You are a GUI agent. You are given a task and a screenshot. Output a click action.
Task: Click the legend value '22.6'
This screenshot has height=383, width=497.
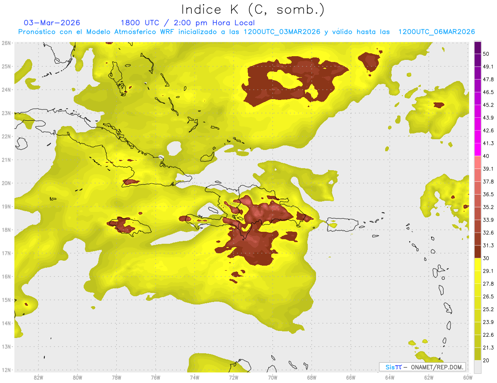coord(488,335)
